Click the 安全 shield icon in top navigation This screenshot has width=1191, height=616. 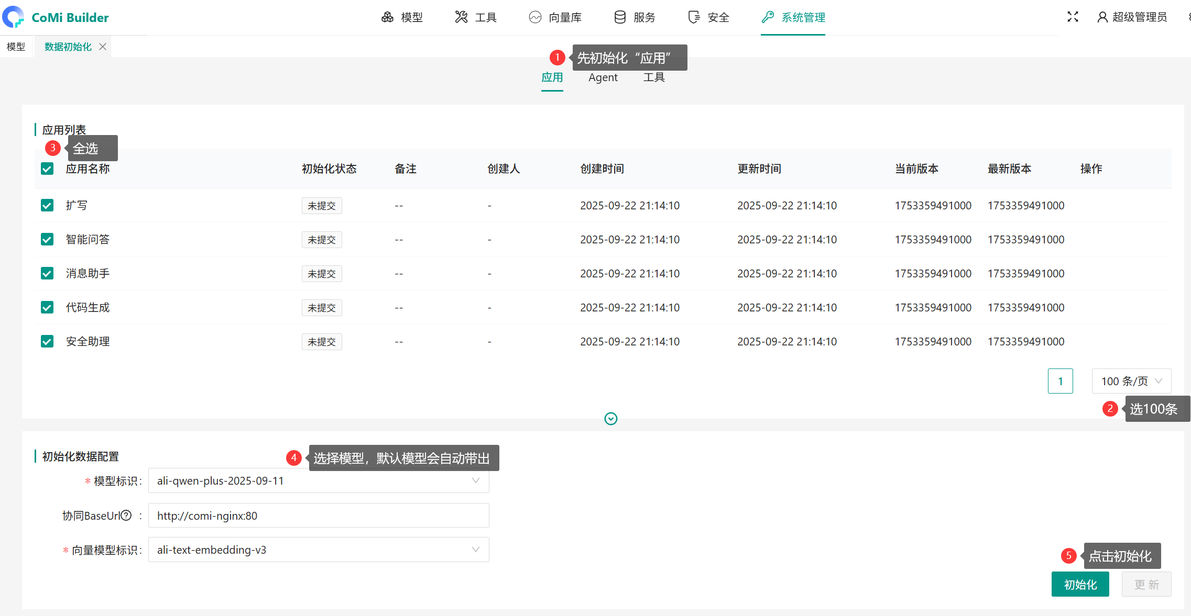(x=694, y=17)
